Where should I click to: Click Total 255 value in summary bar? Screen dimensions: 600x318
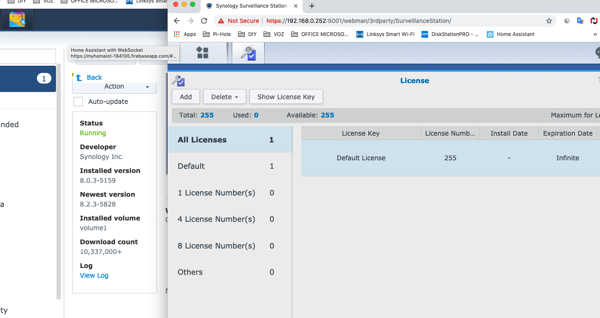[x=207, y=115]
